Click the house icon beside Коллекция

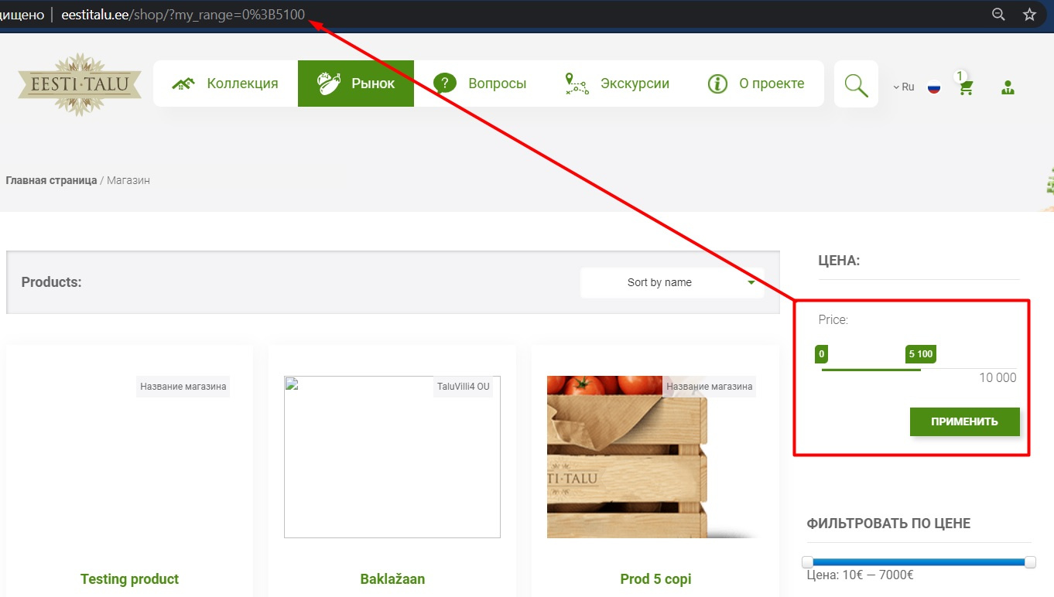coord(183,84)
